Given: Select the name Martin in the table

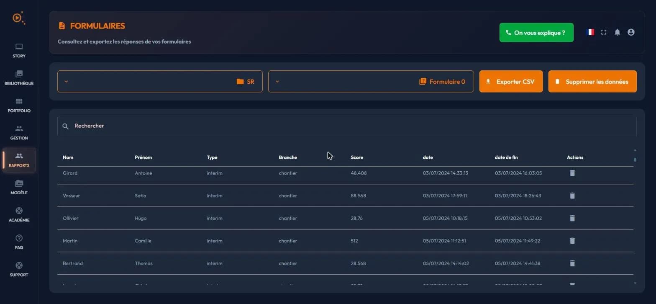Looking at the screenshot, I should click(x=70, y=241).
